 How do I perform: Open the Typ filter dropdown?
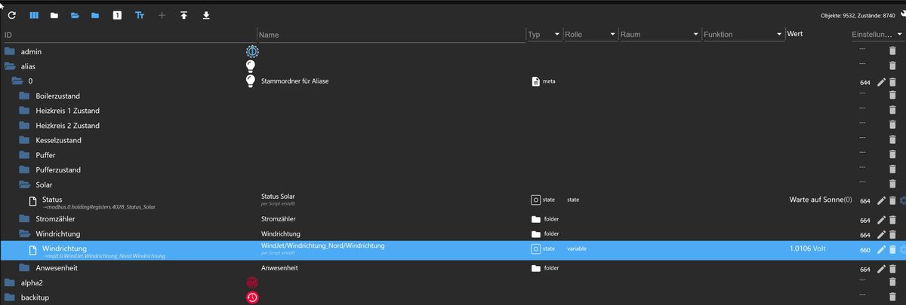tap(556, 35)
